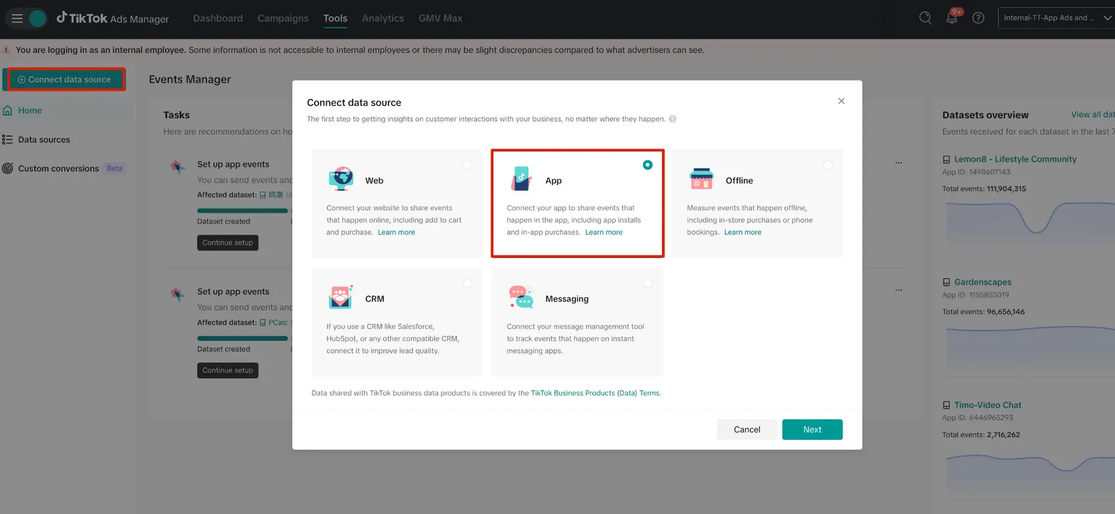Screen dimensions: 1115x514
Task: Click the Cancel button
Action: pyautogui.click(x=747, y=430)
